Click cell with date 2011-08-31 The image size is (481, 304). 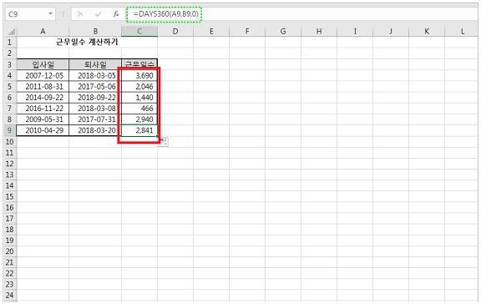coord(43,87)
